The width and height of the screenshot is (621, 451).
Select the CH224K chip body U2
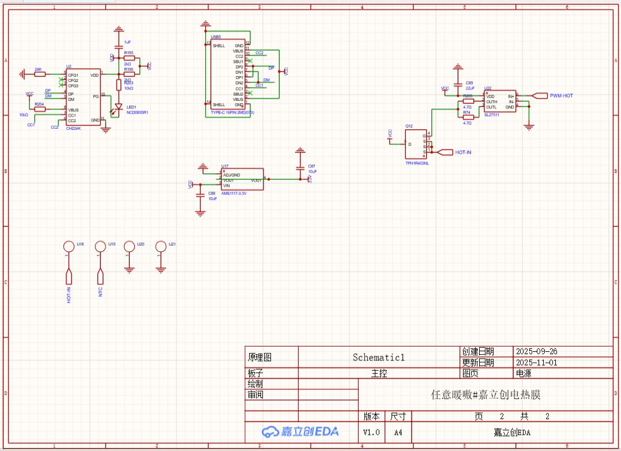[x=83, y=97]
